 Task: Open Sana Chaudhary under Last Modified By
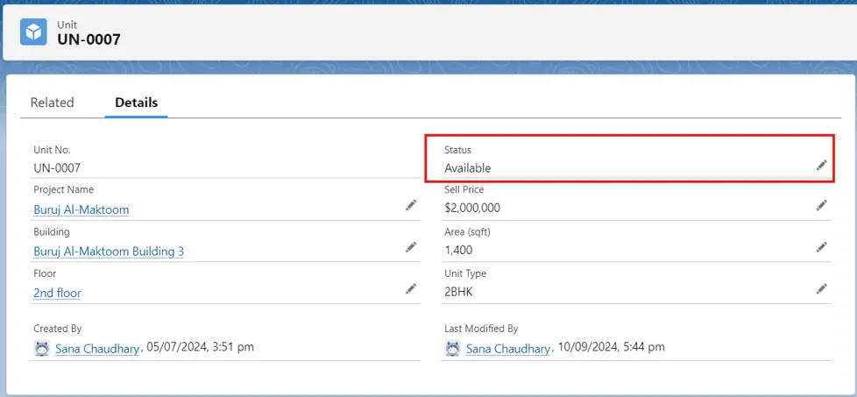click(x=508, y=348)
